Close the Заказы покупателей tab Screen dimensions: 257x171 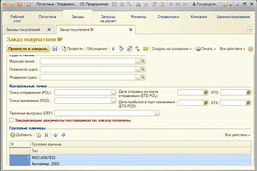(x=49, y=30)
